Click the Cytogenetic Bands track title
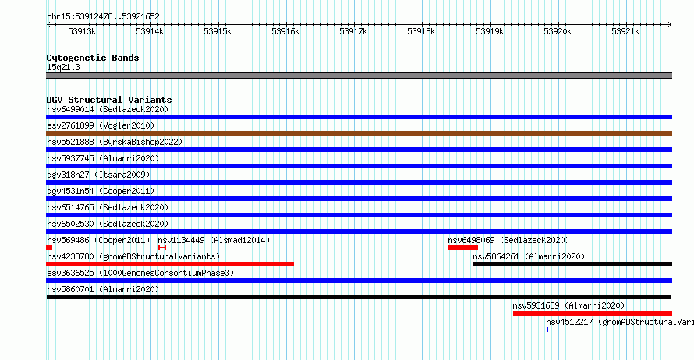Image resolution: width=694 pixels, height=360 pixels. click(x=93, y=58)
